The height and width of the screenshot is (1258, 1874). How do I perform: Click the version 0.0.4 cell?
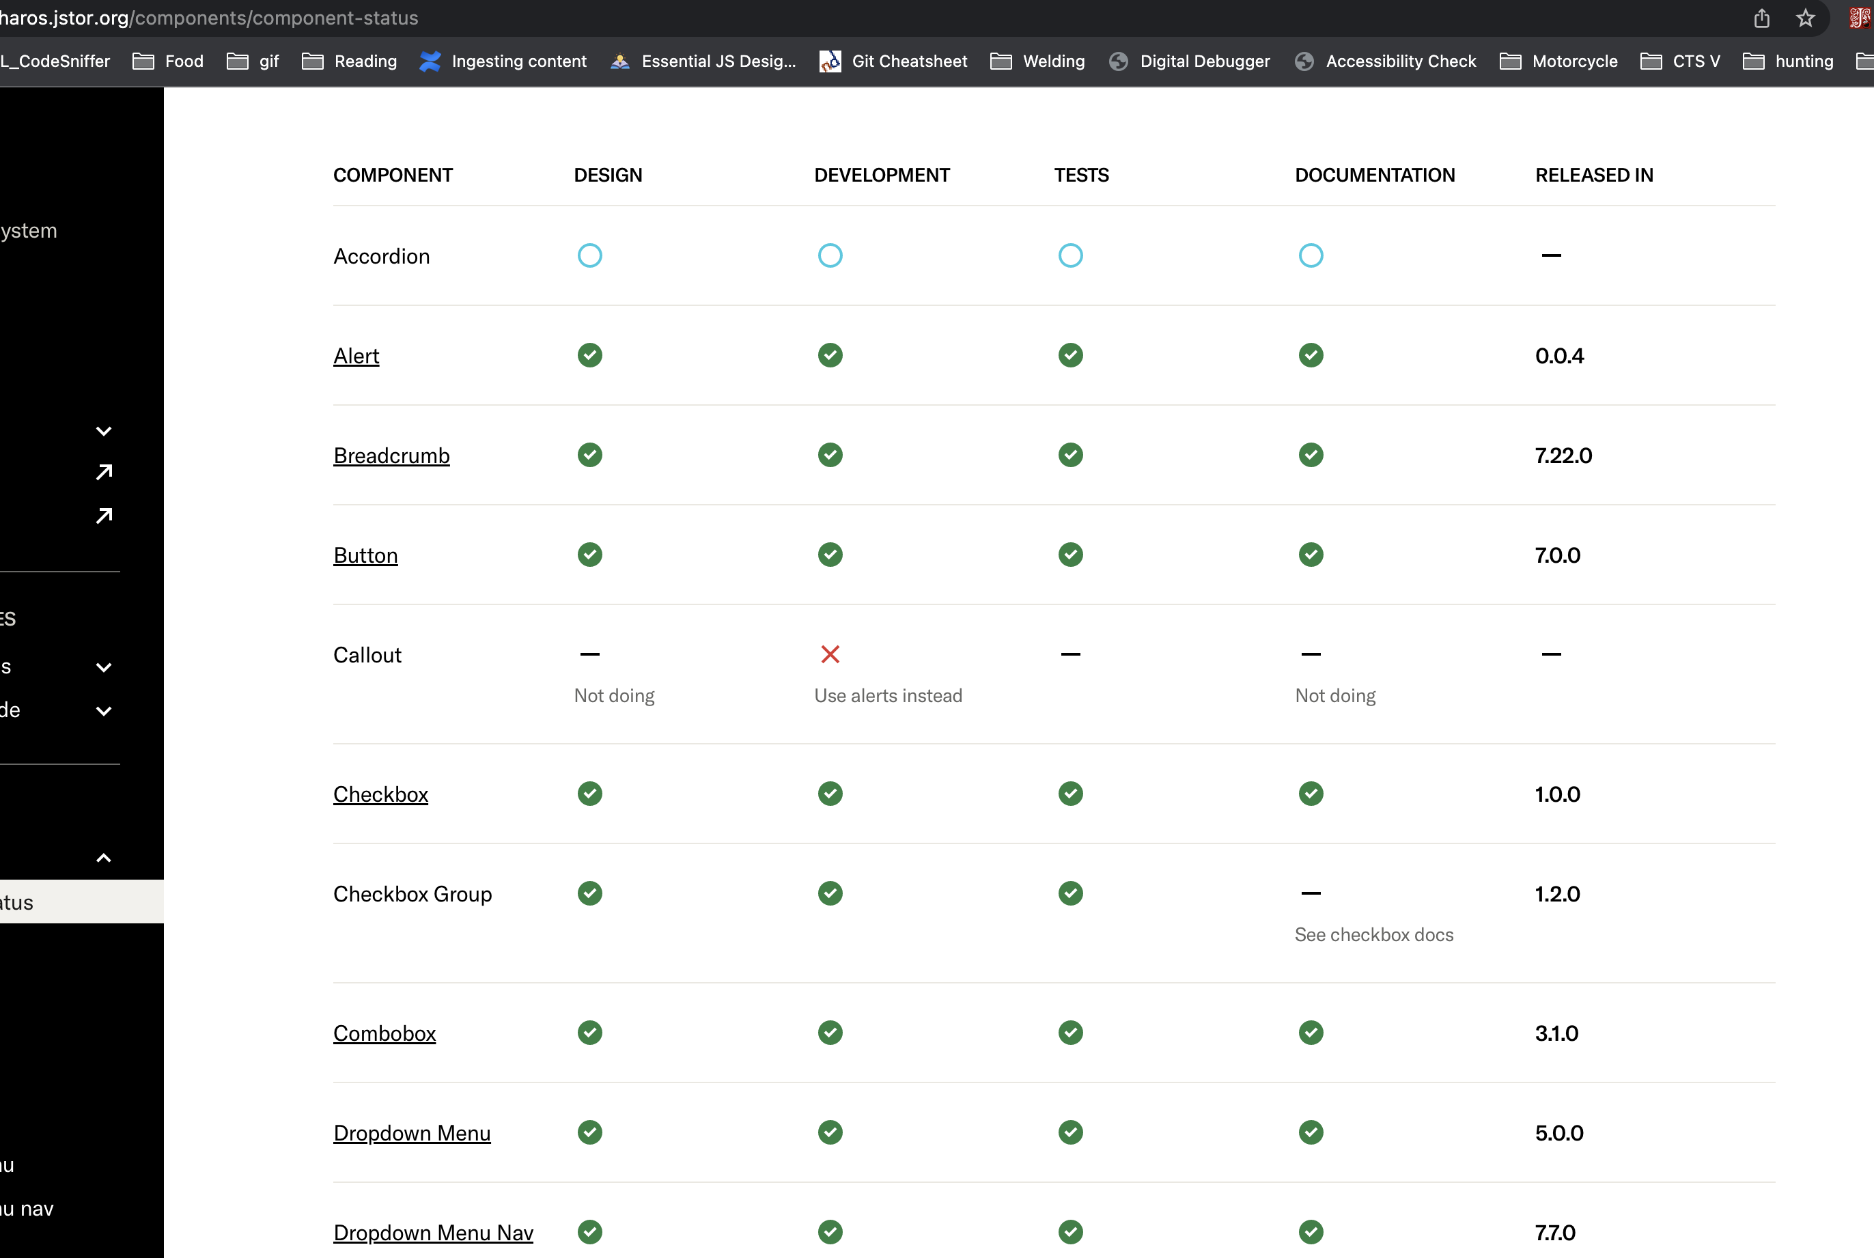1560,355
